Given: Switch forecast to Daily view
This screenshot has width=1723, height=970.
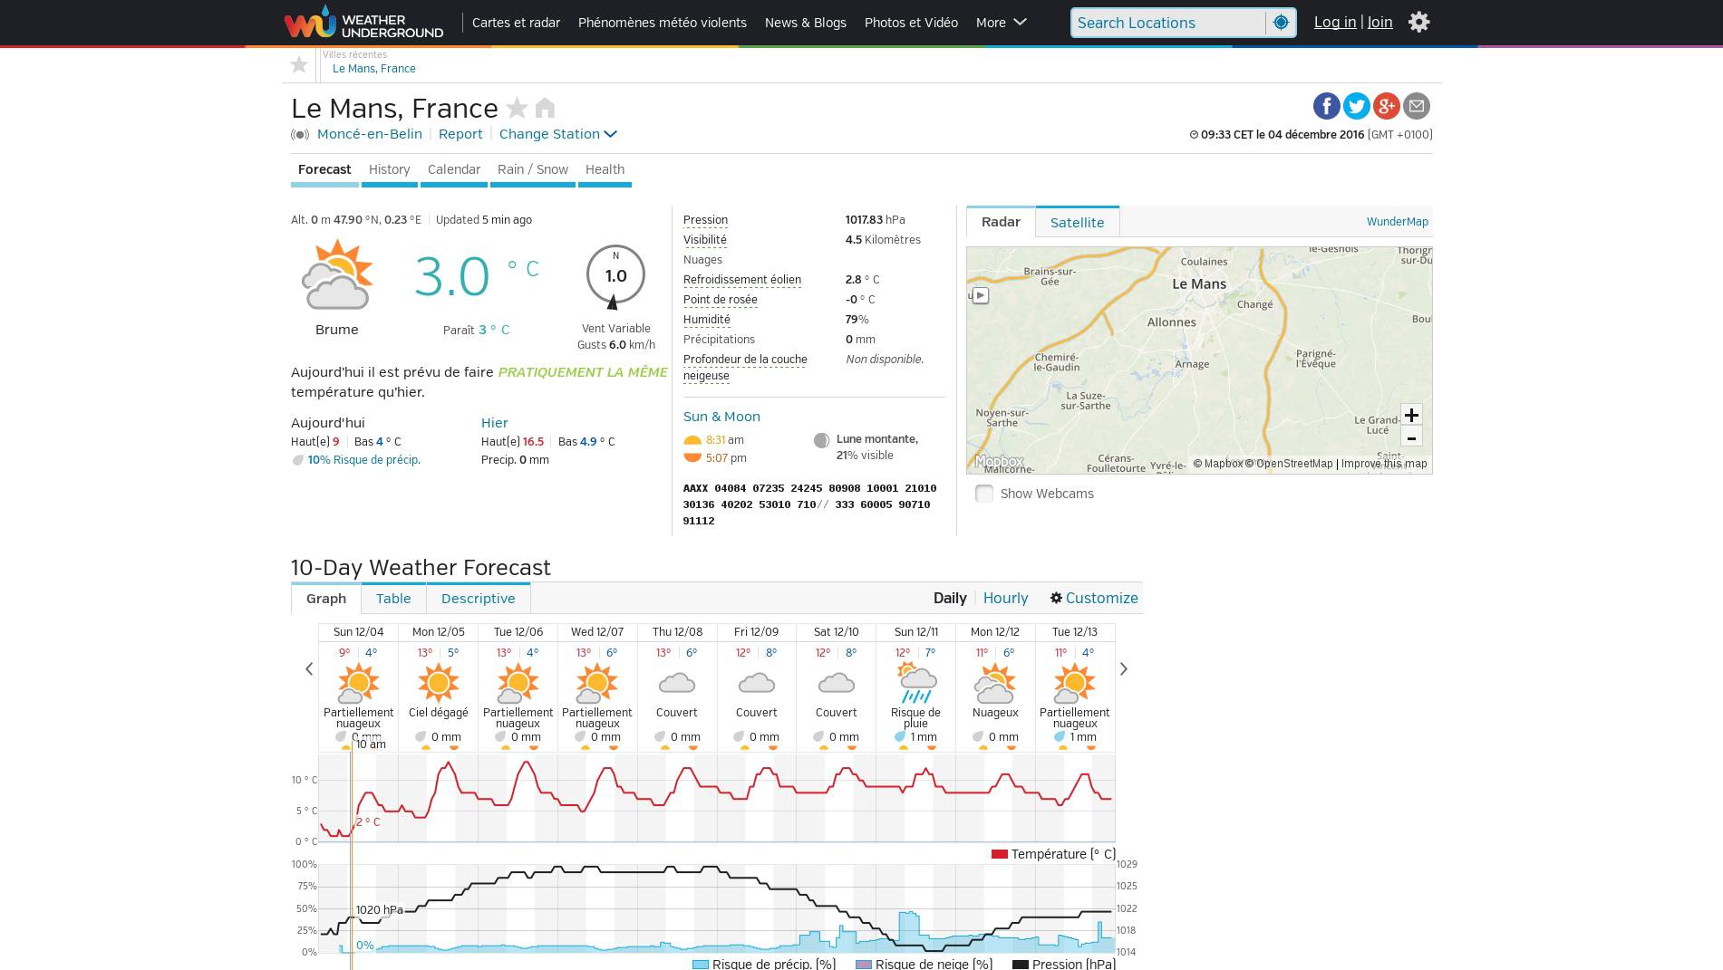Looking at the screenshot, I should [950, 598].
